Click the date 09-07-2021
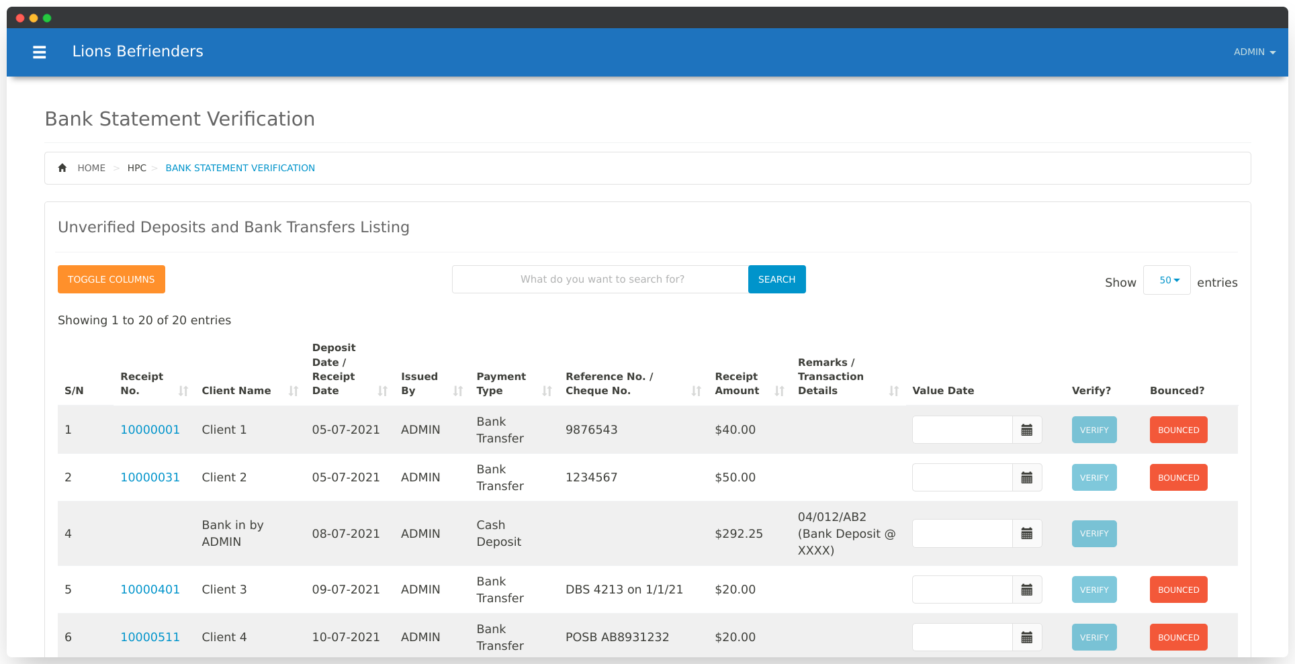The image size is (1295, 664). (346, 589)
